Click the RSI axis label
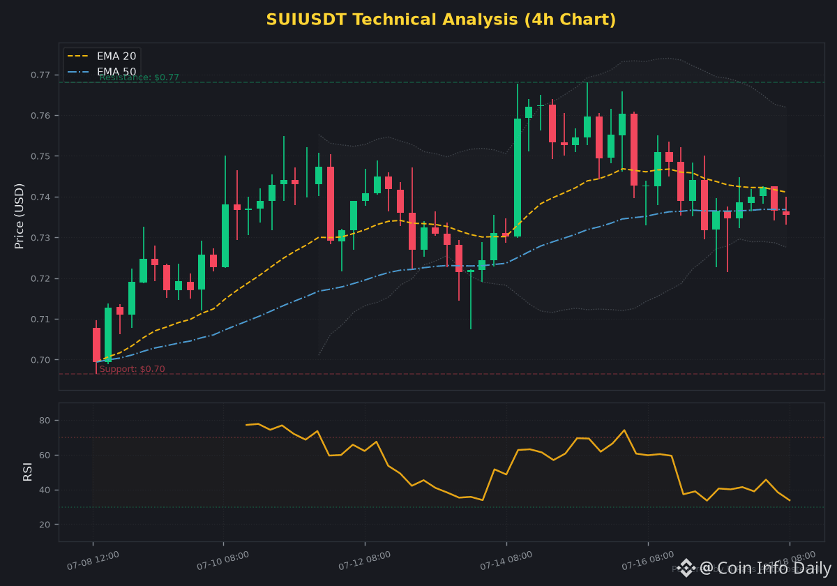Screen dimensions: 837x586 click(x=27, y=472)
